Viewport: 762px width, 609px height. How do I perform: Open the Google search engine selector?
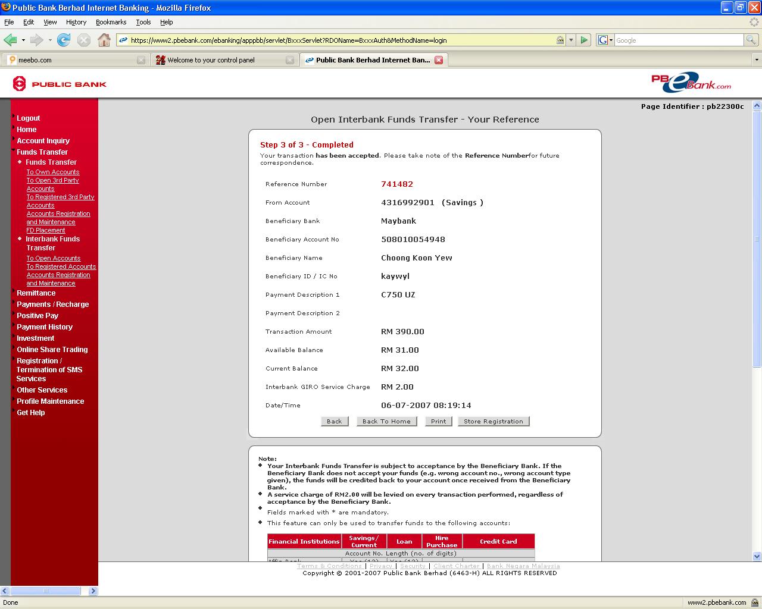pyautogui.click(x=605, y=40)
